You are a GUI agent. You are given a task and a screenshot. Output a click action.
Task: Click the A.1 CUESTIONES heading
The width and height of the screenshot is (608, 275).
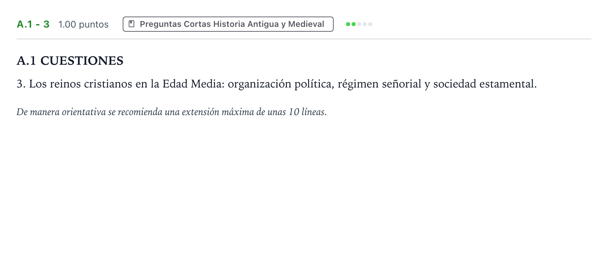pos(70,61)
